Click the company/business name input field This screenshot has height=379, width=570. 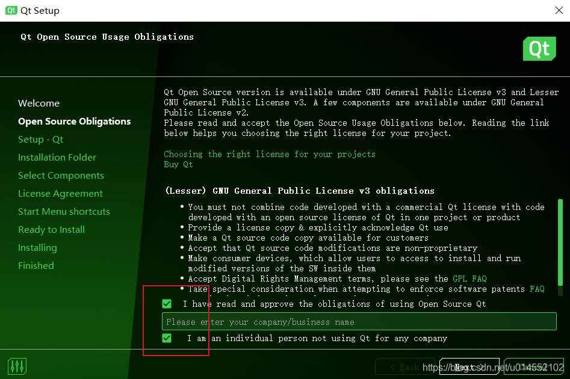[x=358, y=321]
